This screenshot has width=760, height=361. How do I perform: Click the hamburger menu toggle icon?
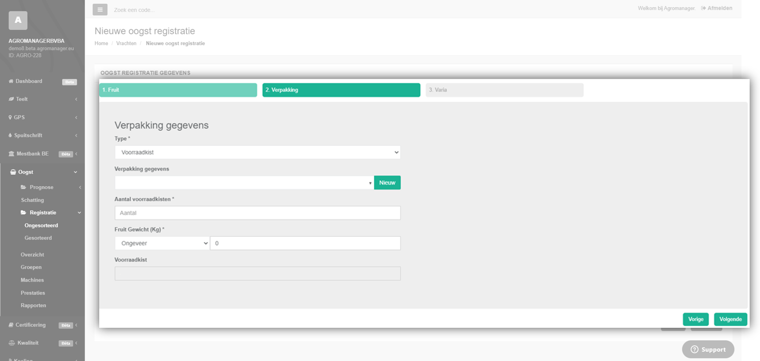(x=100, y=10)
